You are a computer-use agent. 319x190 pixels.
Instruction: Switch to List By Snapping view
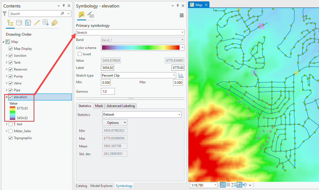point(46,23)
